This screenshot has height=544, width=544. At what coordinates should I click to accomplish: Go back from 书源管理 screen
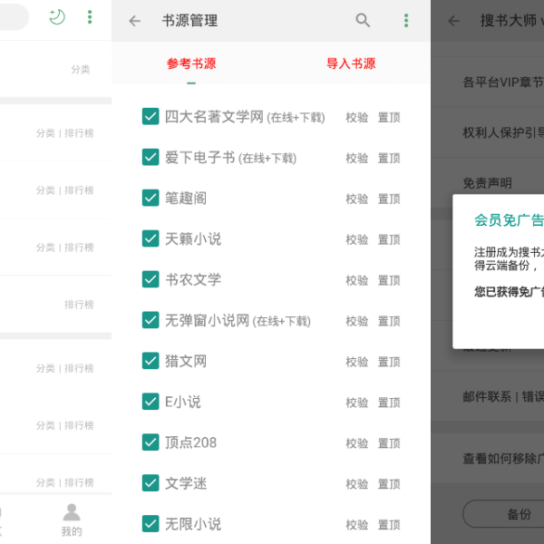135,21
